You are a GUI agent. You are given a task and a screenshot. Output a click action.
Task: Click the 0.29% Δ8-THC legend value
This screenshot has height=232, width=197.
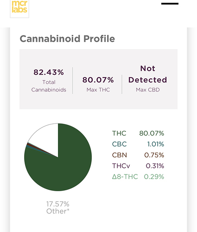coord(154,177)
